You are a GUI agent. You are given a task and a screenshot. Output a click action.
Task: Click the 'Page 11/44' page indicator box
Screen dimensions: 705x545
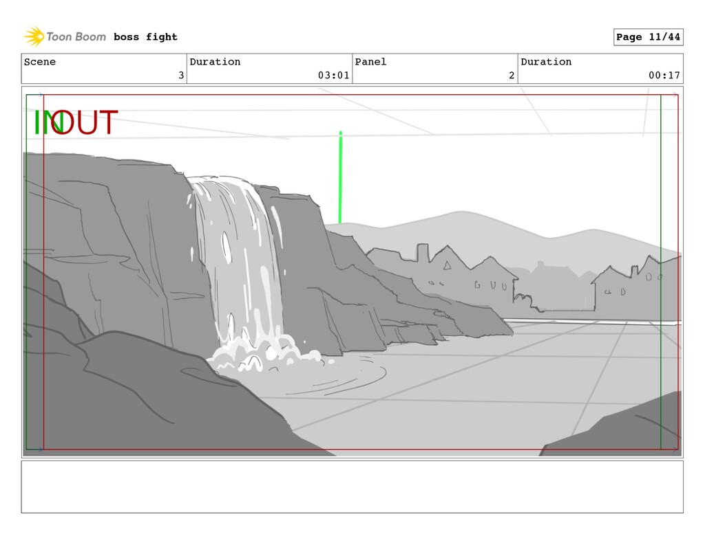point(648,37)
